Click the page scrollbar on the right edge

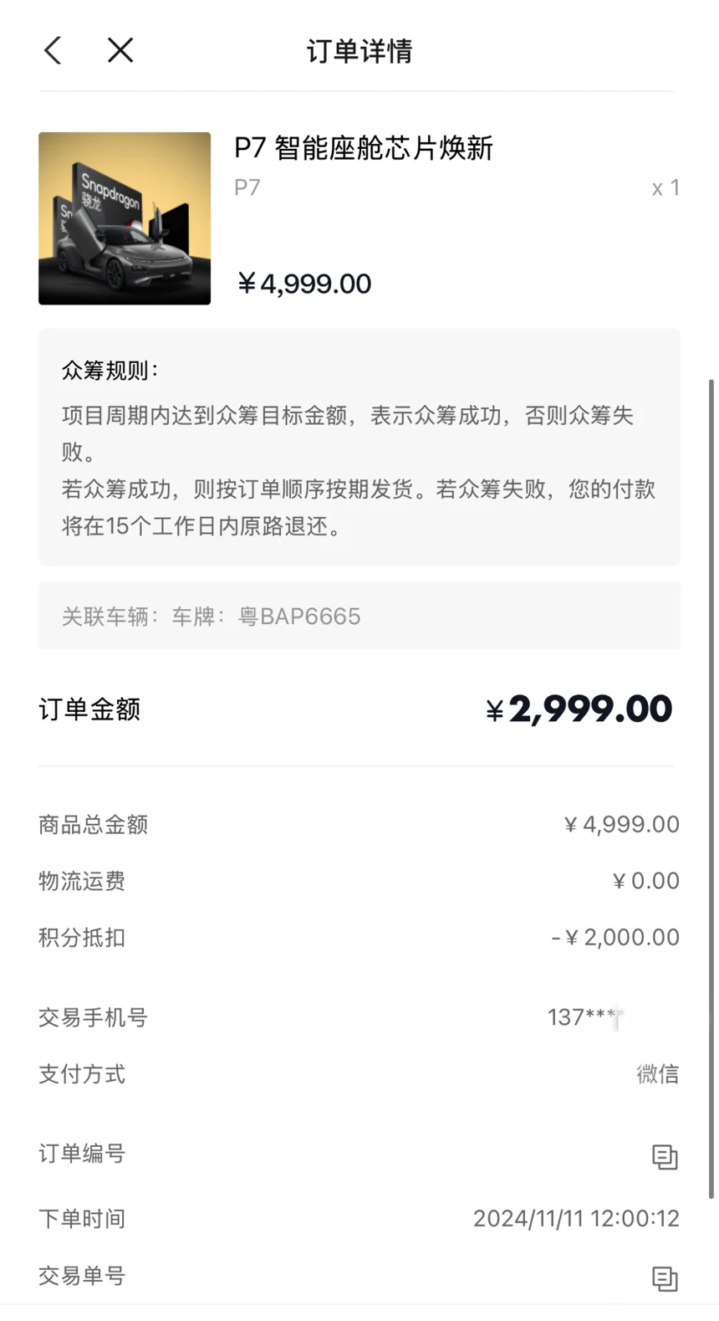pyautogui.click(x=712, y=788)
